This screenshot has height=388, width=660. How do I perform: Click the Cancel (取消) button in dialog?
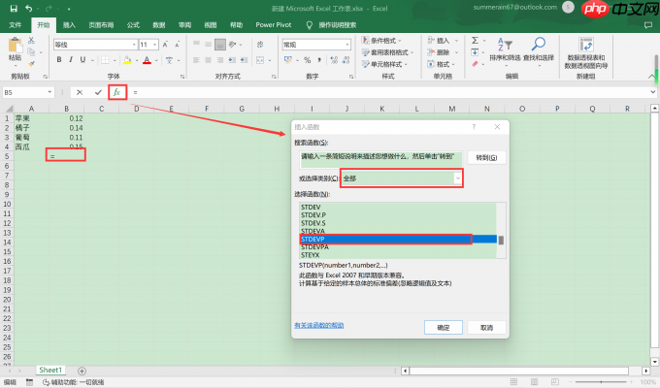[486, 328]
